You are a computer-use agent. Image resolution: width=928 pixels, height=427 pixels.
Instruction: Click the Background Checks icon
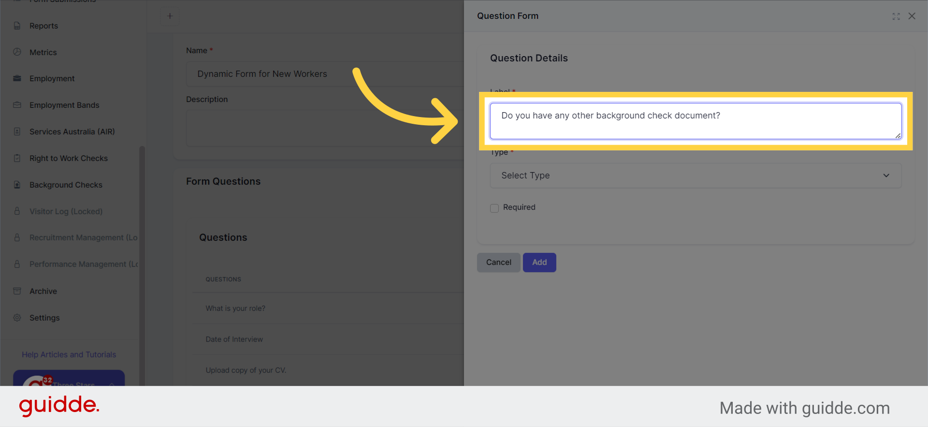click(x=17, y=185)
